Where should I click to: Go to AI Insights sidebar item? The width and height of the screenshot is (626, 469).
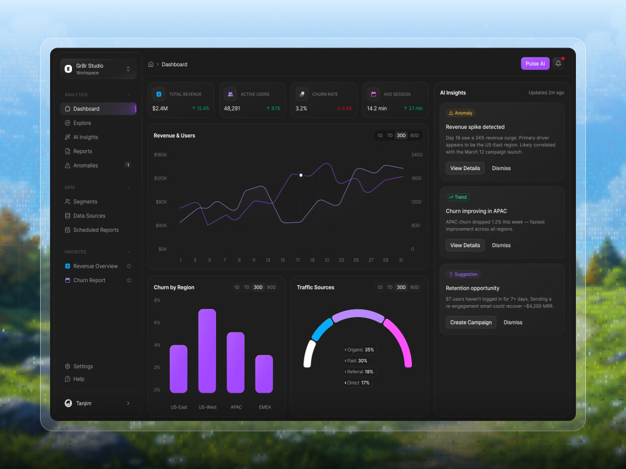click(98, 137)
